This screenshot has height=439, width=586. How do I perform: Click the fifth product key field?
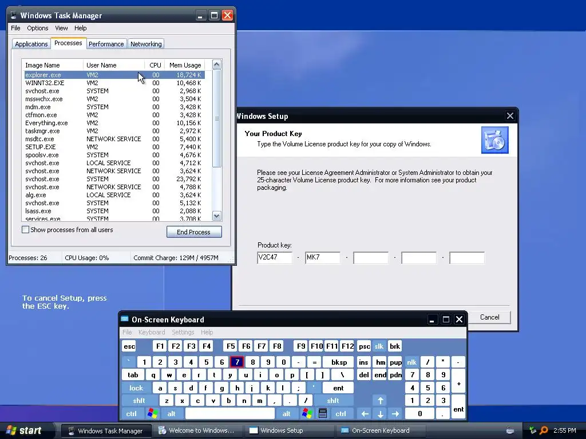click(x=467, y=258)
